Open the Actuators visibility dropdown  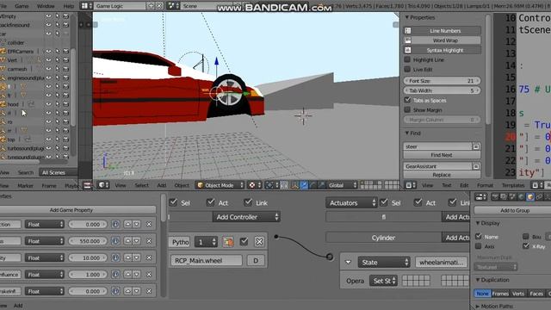[x=351, y=203]
